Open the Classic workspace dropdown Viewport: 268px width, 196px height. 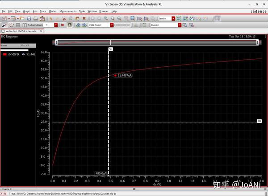pos(166,25)
